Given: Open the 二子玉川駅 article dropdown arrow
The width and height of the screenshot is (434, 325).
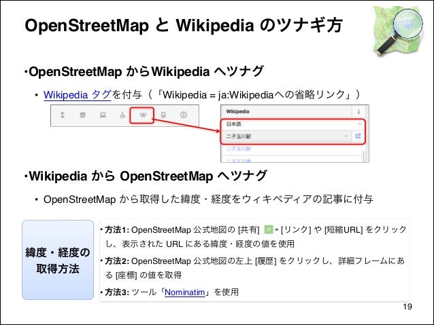Looking at the screenshot, I should pos(346,136).
